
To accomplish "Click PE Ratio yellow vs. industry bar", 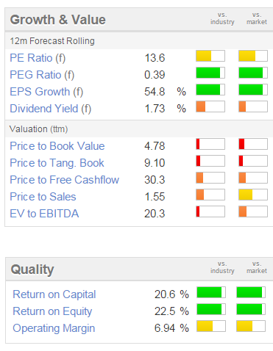I will pyautogui.click(x=210, y=56).
